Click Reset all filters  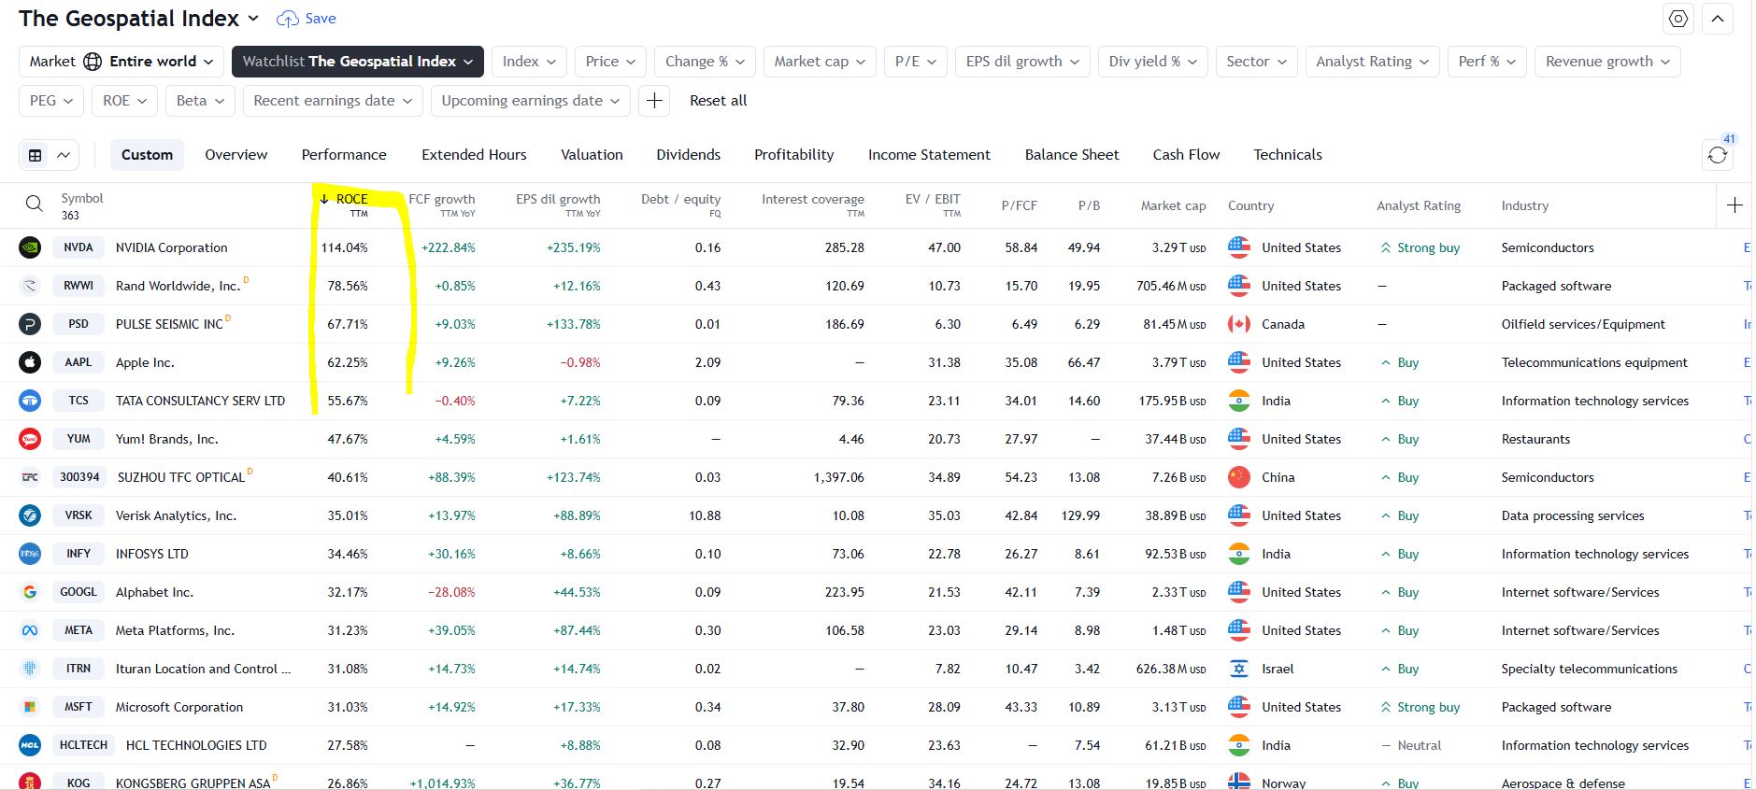718,101
